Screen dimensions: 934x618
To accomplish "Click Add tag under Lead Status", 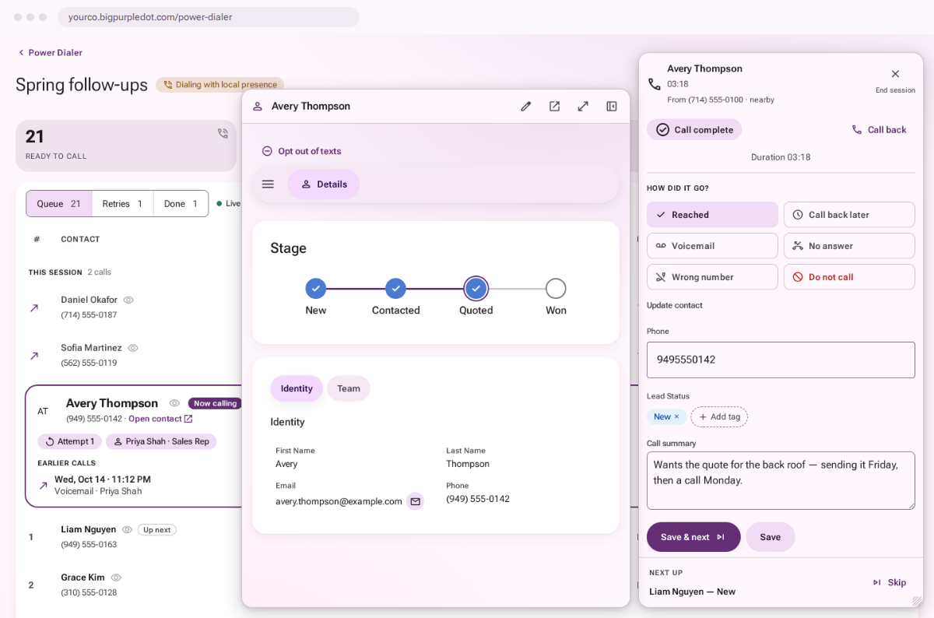I will point(719,417).
